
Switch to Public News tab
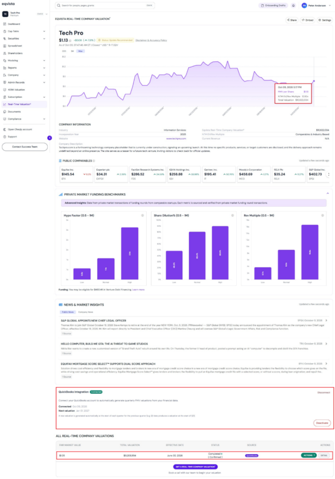67,312
